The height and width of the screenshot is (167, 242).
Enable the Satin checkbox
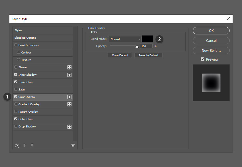pos(16,89)
